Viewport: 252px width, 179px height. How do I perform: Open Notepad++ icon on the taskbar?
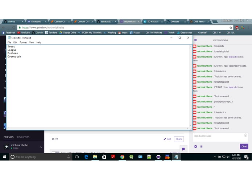149,157
